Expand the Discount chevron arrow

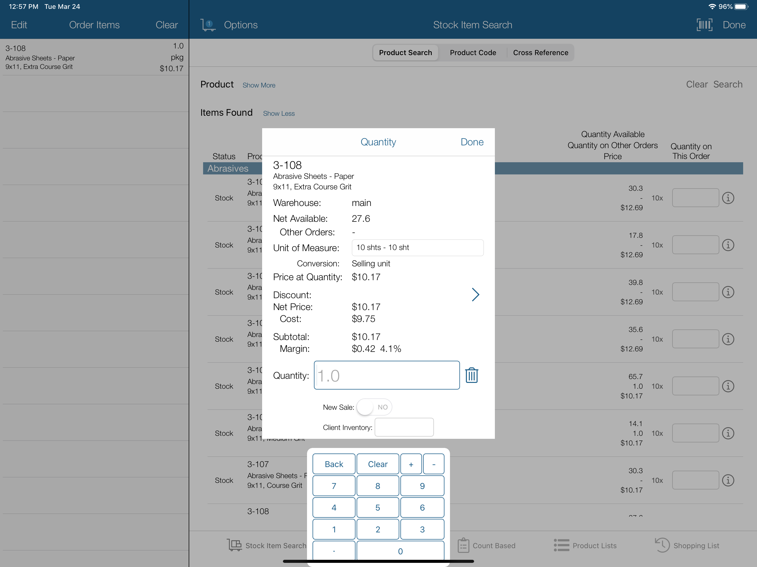pyautogui.click(x=475, y=295)
